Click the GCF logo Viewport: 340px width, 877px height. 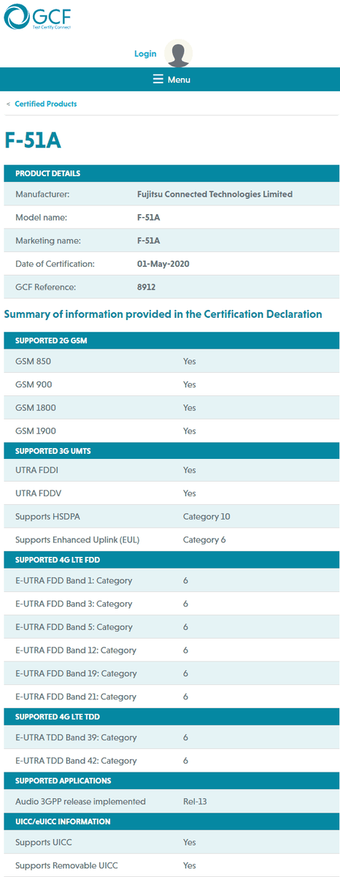[37, 18]
